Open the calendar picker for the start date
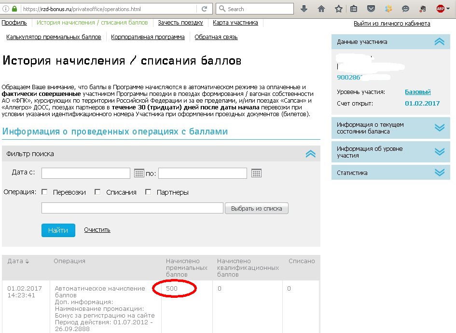The image size is (456, 333). pyautogui.click(x=139, y=173)
